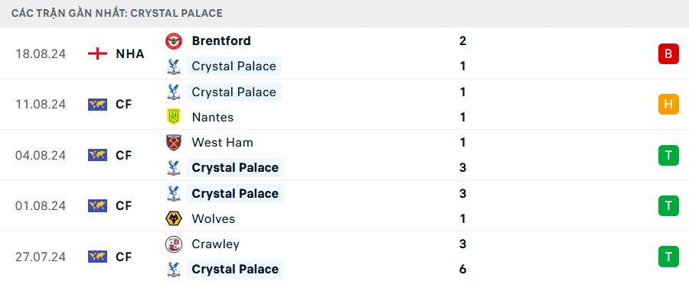Click the green T badge for 04.08.24
Screen dimensions: 689x281
pyautogui.click(x=668, y=155)
